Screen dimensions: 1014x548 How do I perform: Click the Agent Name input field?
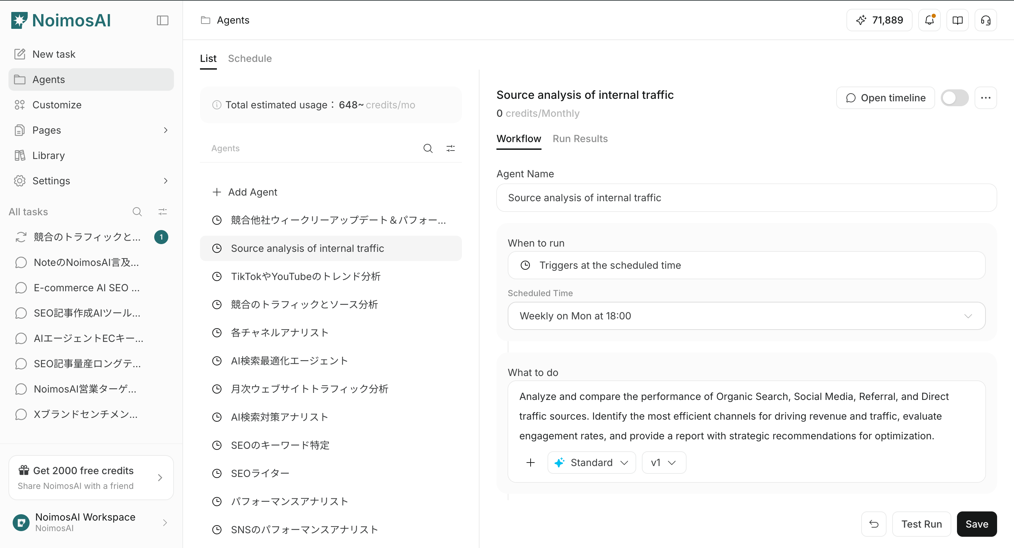(746, 198)
